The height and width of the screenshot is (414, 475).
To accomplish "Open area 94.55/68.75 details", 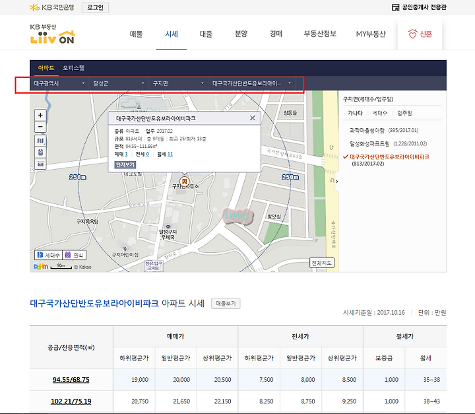I will (71, 380).
